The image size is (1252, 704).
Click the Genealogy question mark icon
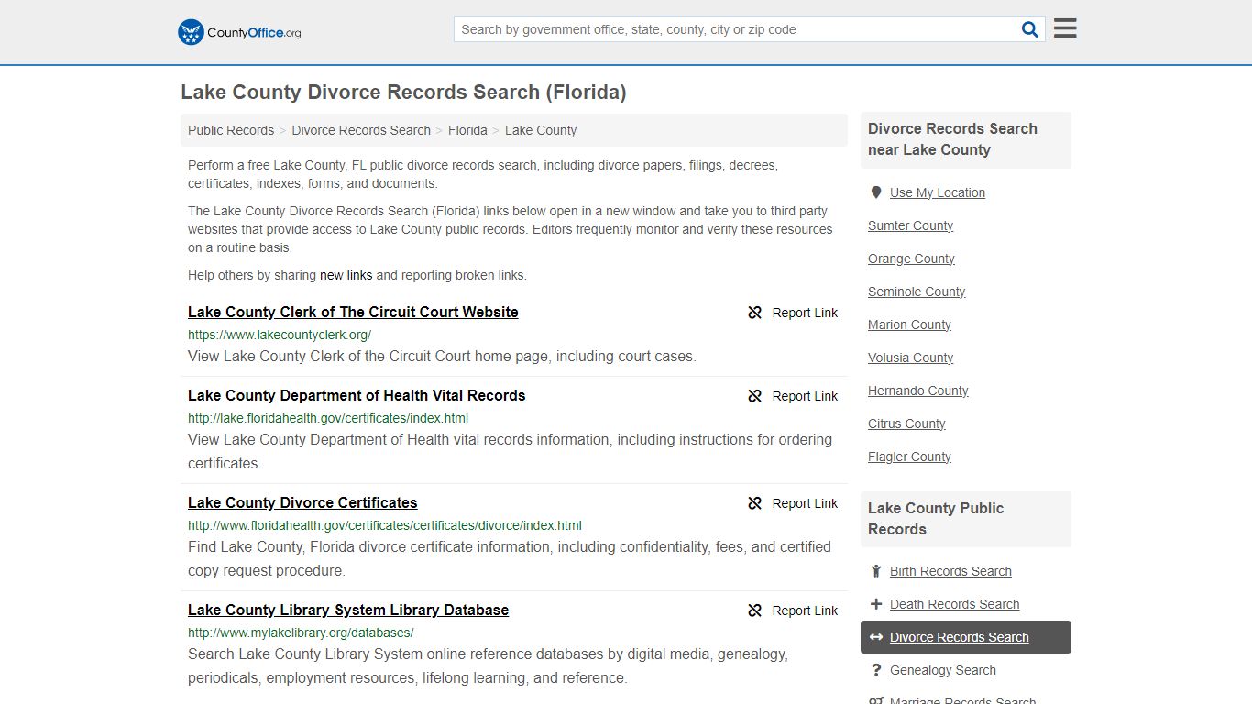876,670
